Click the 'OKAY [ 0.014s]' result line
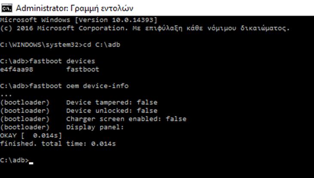This screenshot has width=314, height=178. [31, 135]
